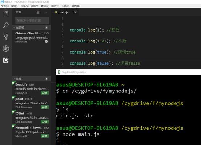
Task: Click terminal output 'main.js str'
Action: pos(75,116)
